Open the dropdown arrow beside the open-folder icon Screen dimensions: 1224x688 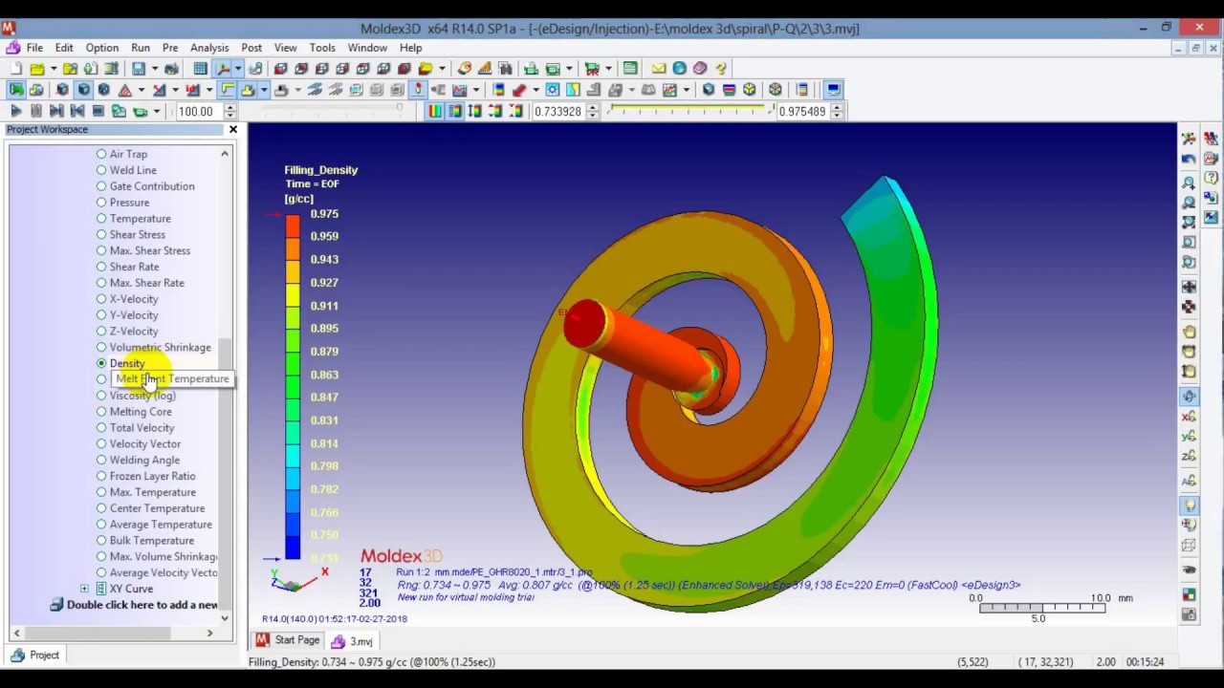click(54, 68)
